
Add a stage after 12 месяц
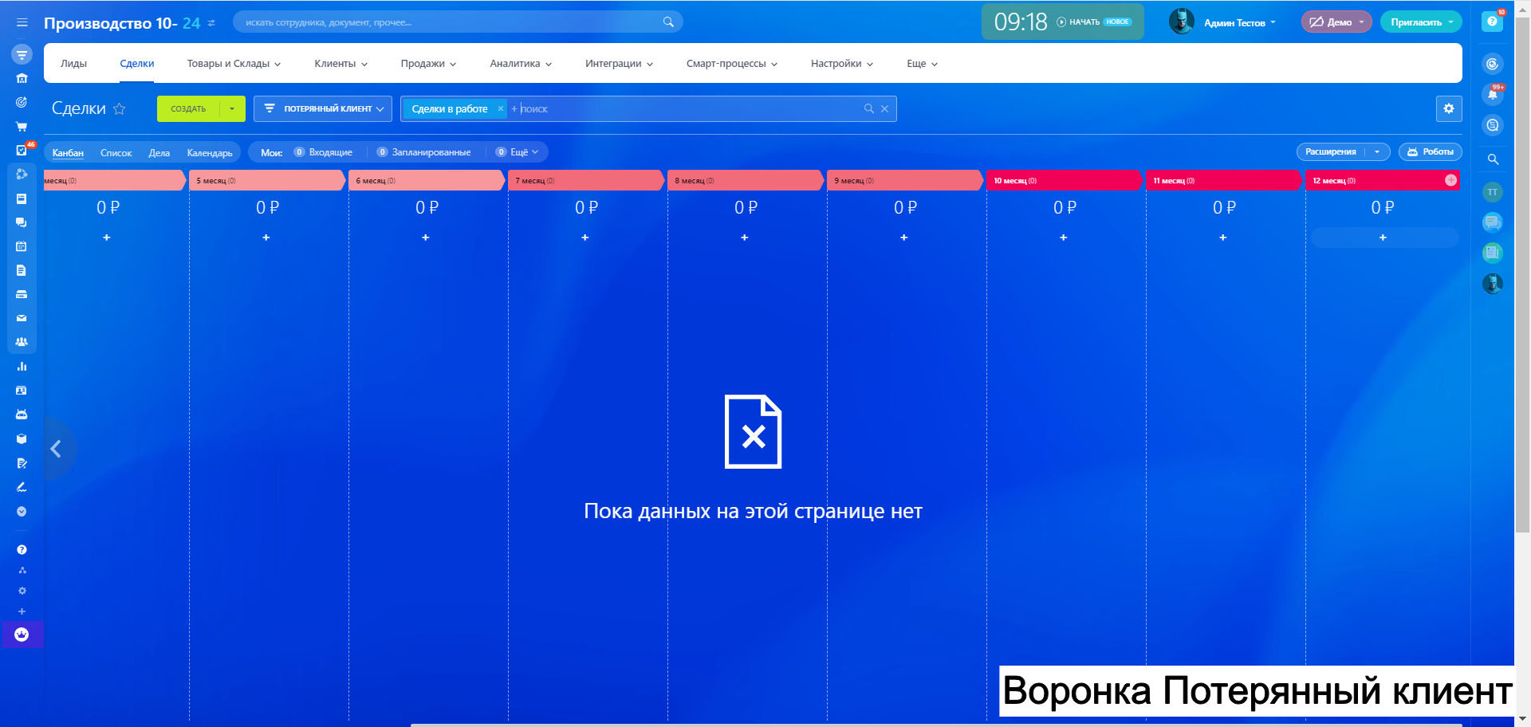click(x=1450, y=180)
